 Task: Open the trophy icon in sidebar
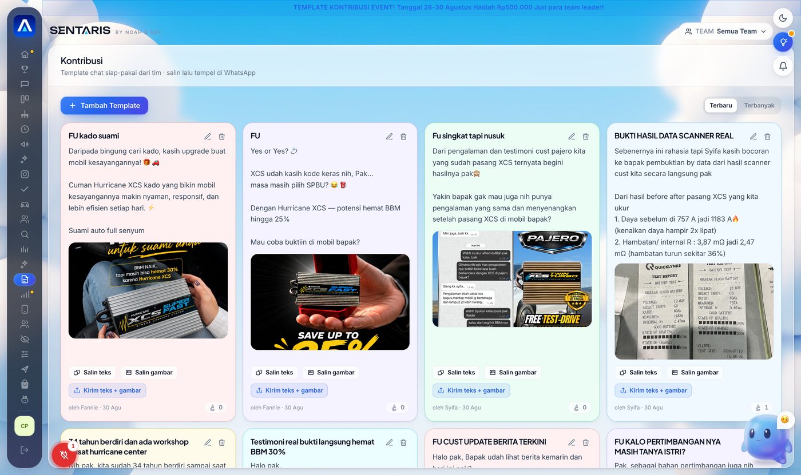(25, 69)
